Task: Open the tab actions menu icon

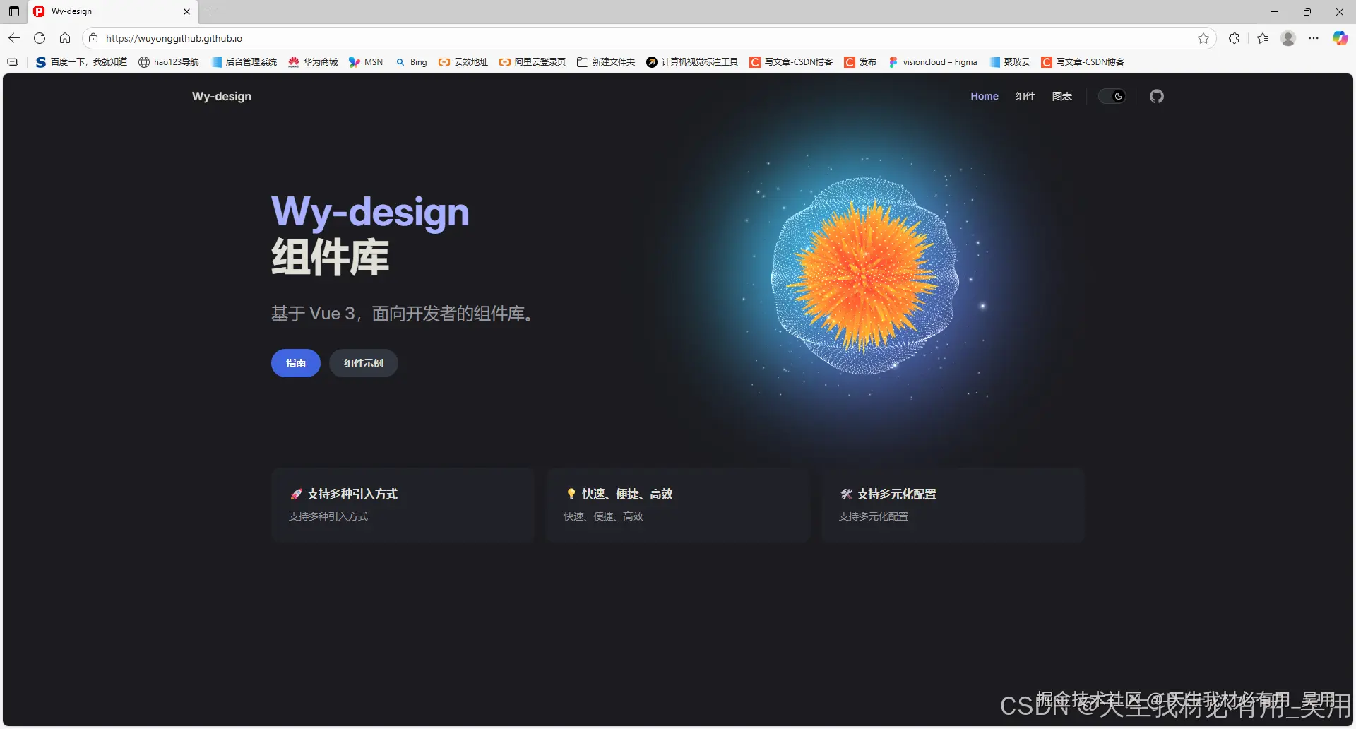Action: [14, 11]
